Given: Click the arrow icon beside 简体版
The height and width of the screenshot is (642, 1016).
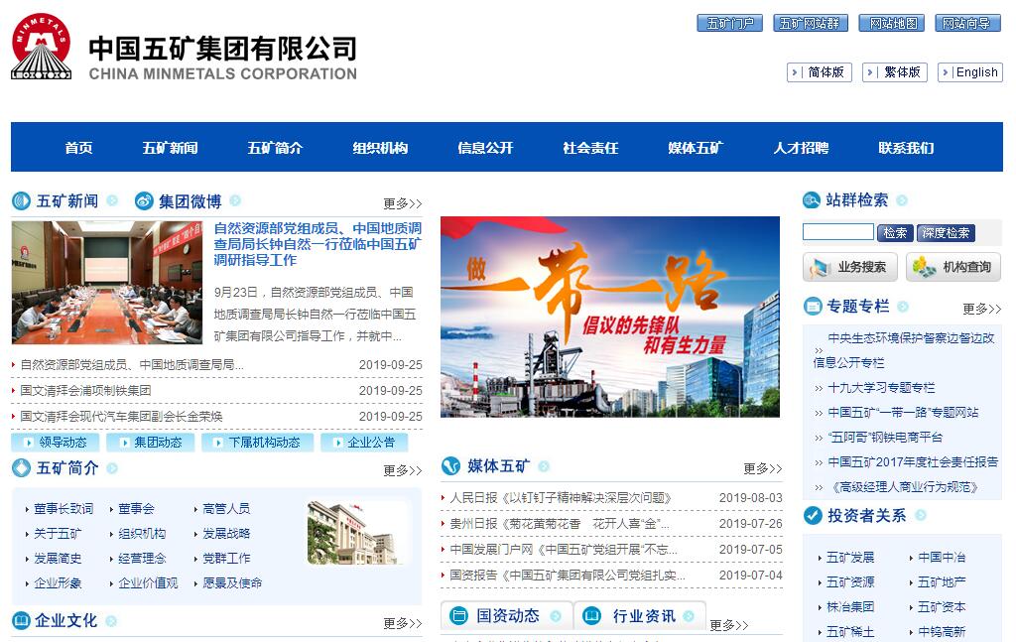Looking at the screenshot, I should (795, 72).
